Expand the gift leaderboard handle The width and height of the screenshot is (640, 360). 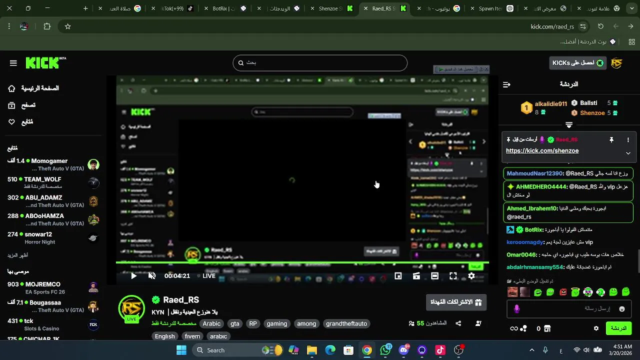point(569,124)
